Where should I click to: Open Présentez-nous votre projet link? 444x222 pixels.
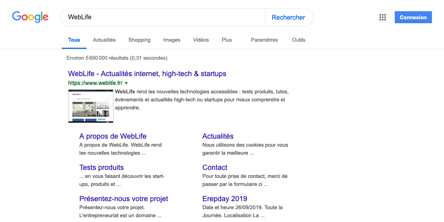(123, 199)
